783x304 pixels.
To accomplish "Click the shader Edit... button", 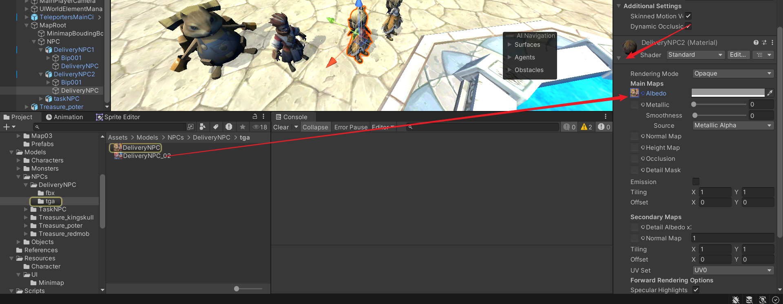I will (738, 55).
